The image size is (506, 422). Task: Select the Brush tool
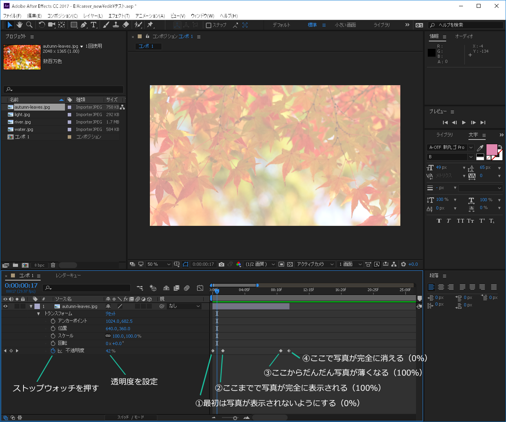106,25
